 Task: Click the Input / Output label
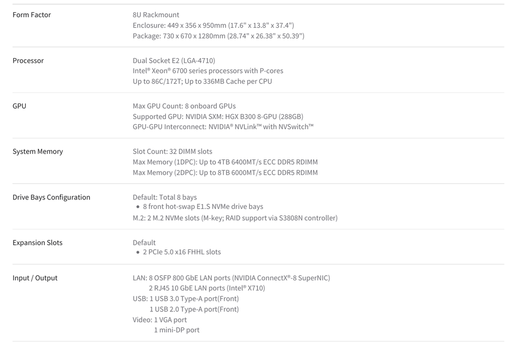(35, 278)
